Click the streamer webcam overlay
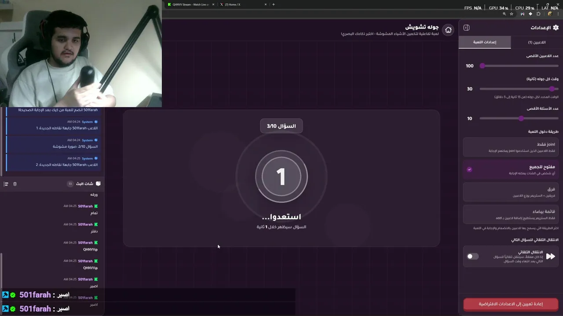563x316 pixels. 81,53
